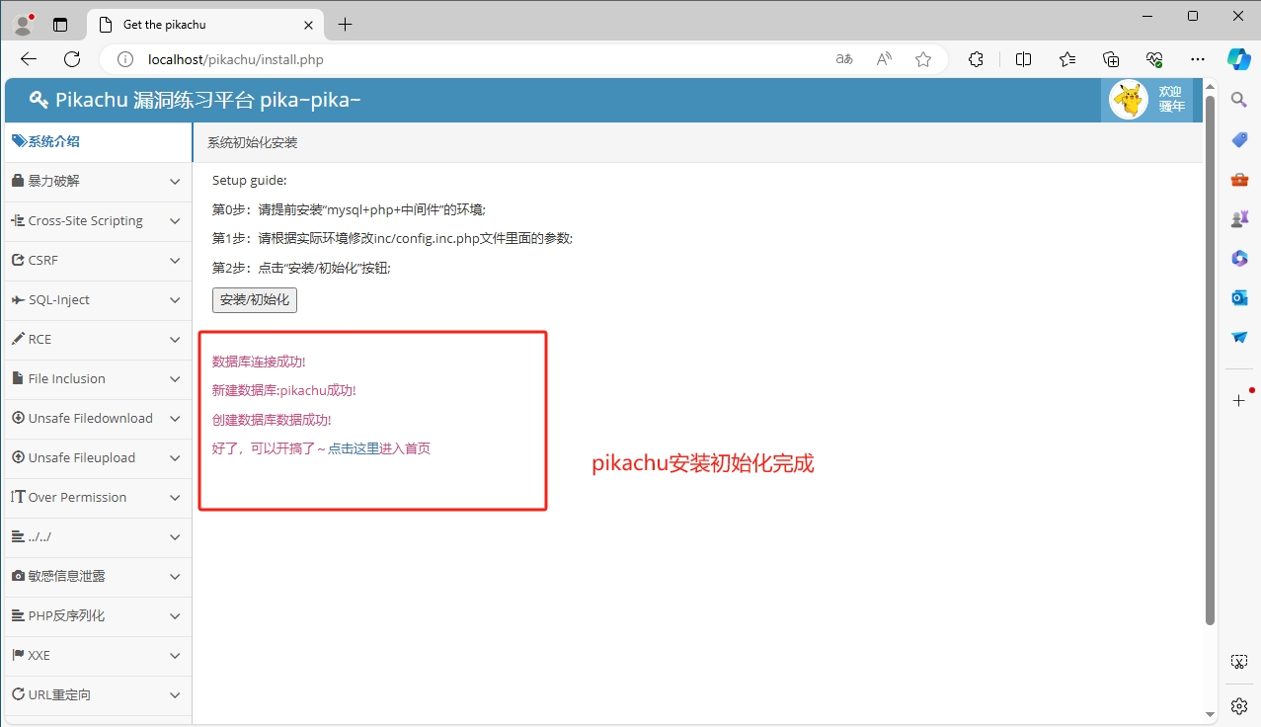The image size is (1261, 727).
Task: Click 安装/初始化 button
Action: pos(255,300)
